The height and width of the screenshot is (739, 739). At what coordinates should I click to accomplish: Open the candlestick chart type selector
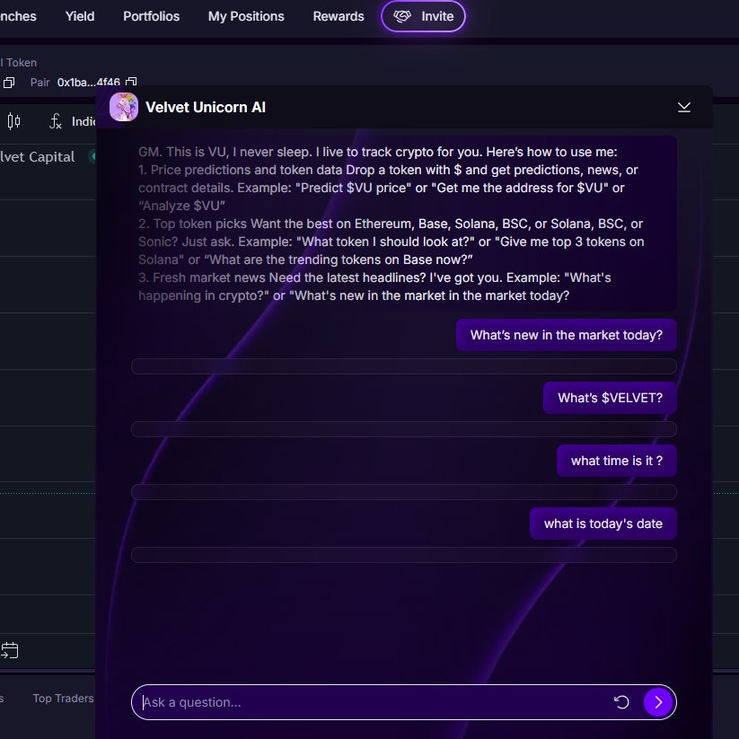pos(13,121)
